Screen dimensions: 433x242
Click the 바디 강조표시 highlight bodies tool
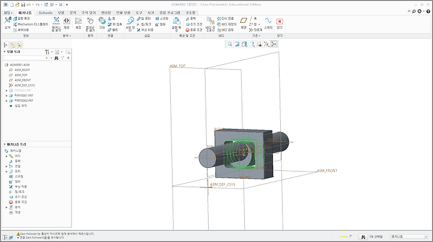pyautogui.click(x=210, y=24)
